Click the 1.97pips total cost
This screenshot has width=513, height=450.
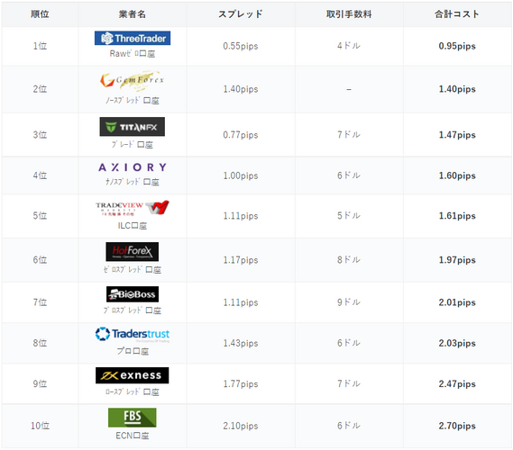click(457, 260)
